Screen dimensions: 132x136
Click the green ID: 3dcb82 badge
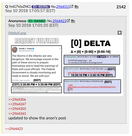37,21
